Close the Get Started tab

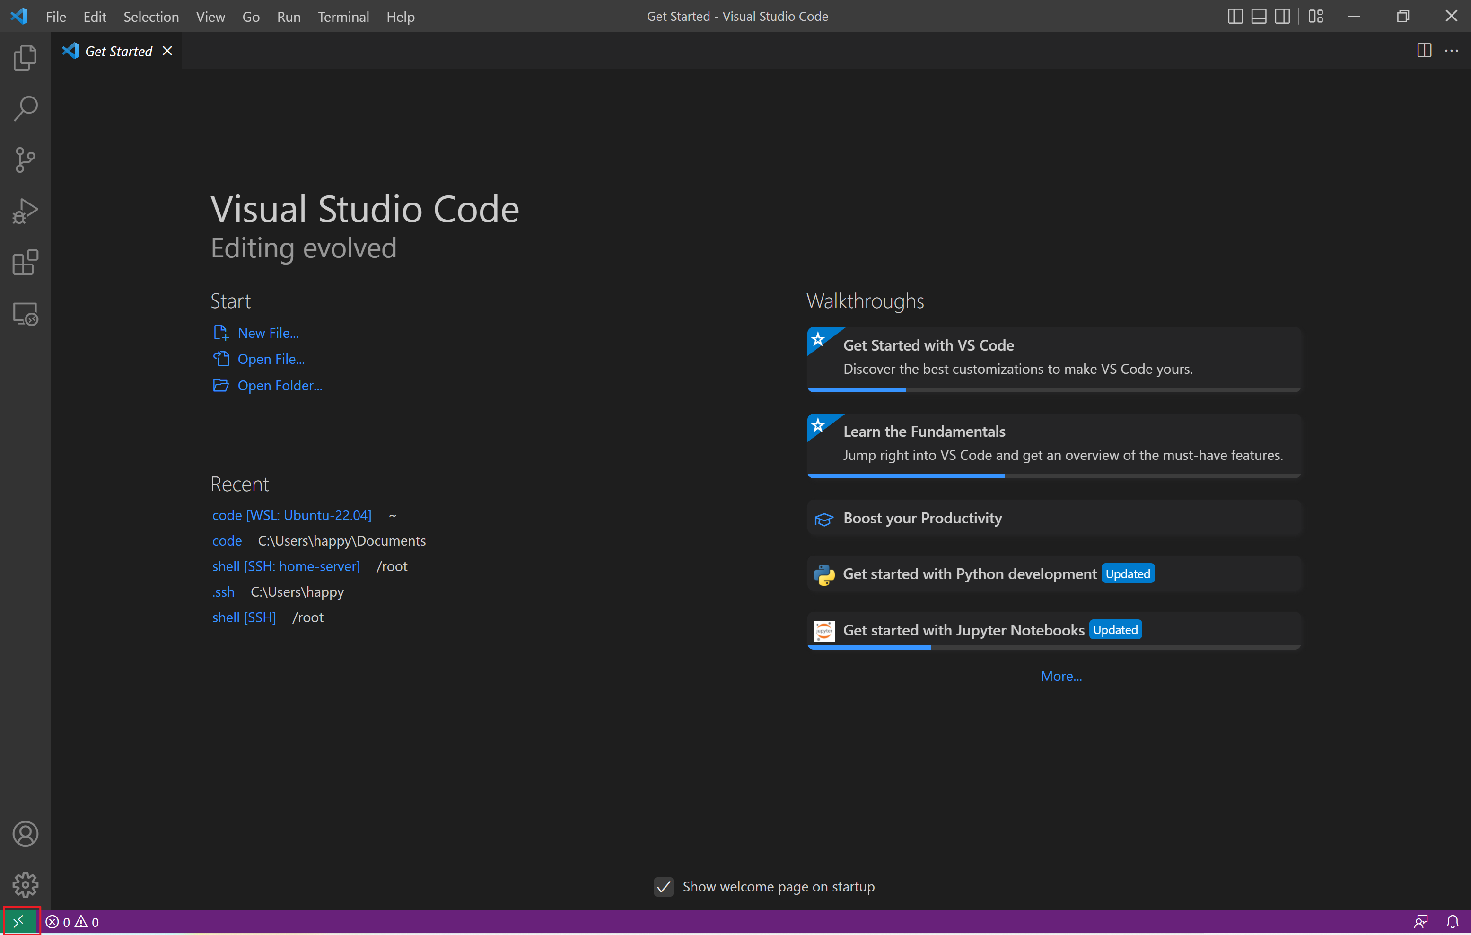(167, 51)
